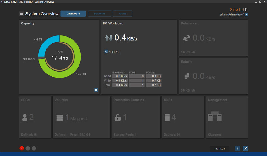Click the 387.8 GB capacity label
This screenshot has height=156, width=267.
(x=29, y=59)
